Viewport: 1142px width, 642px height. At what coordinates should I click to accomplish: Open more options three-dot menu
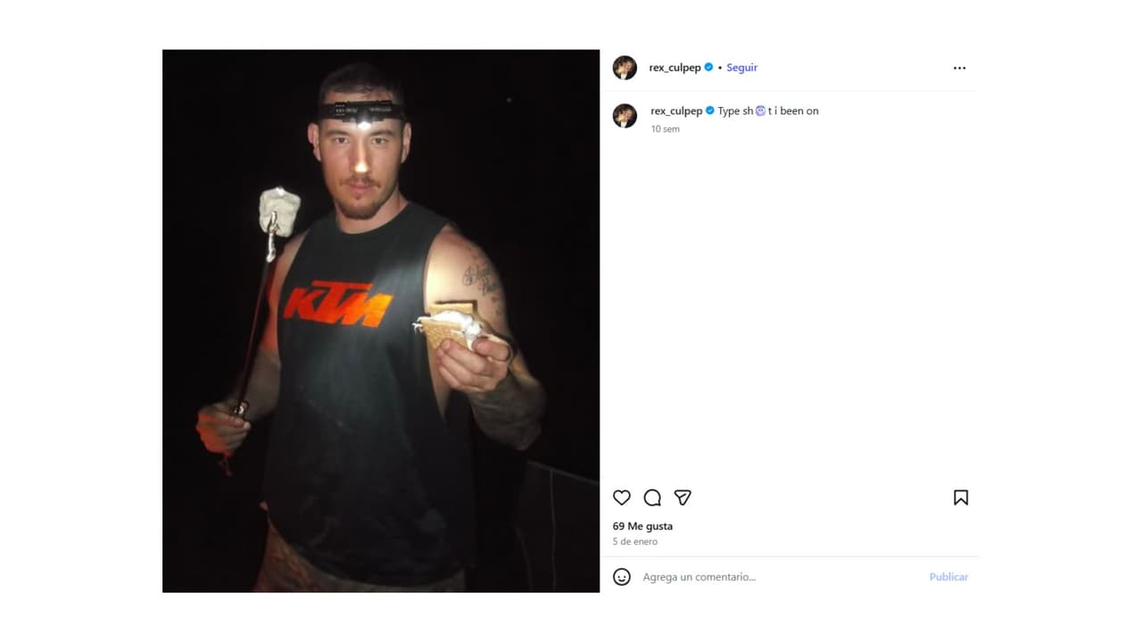tap(959, 68)
